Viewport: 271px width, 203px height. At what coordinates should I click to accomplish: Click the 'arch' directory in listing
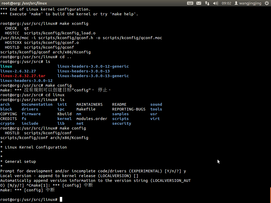click(x=5, y=104)
